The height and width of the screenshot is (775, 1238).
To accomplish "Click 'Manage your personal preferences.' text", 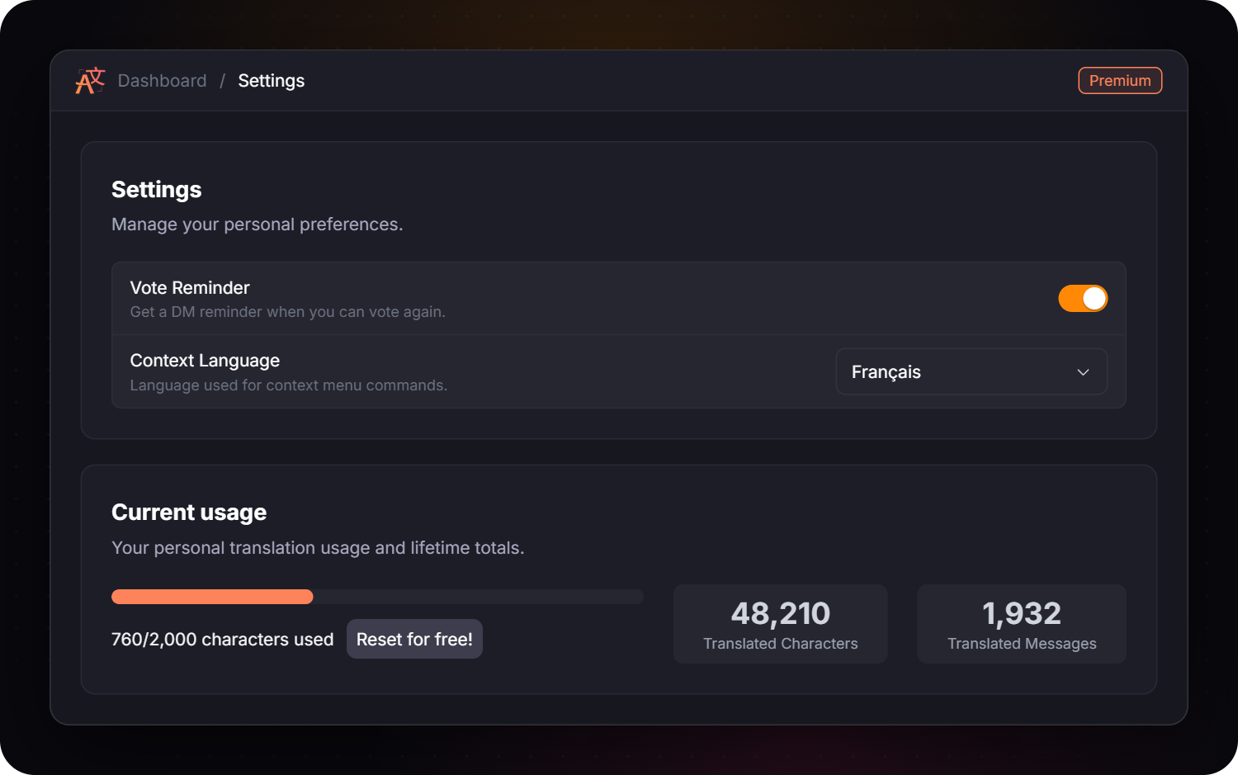I will click(x=258, y=224).
